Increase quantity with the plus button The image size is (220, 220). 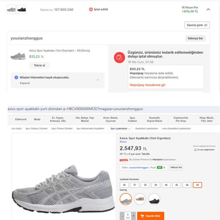pyautogui.click(x=133, y=216)
